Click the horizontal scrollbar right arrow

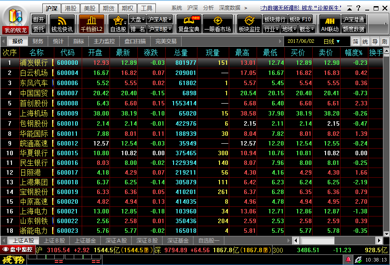(379, 240)
